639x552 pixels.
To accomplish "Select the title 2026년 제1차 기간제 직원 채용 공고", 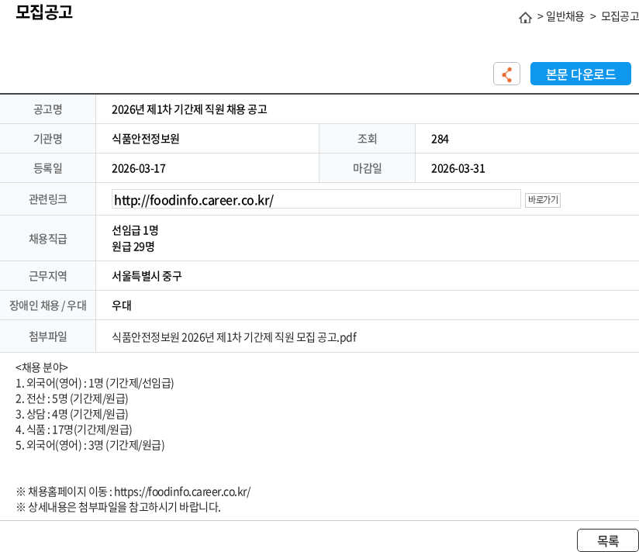I will tap(189, 109).
